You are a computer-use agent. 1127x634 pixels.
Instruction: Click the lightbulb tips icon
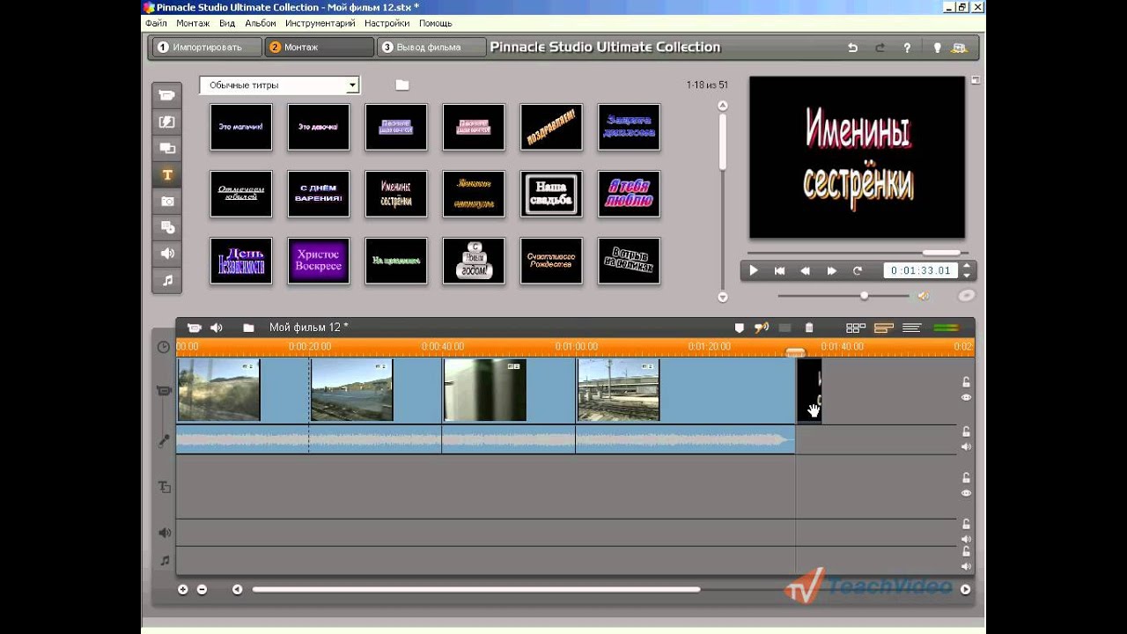(937, 48)
